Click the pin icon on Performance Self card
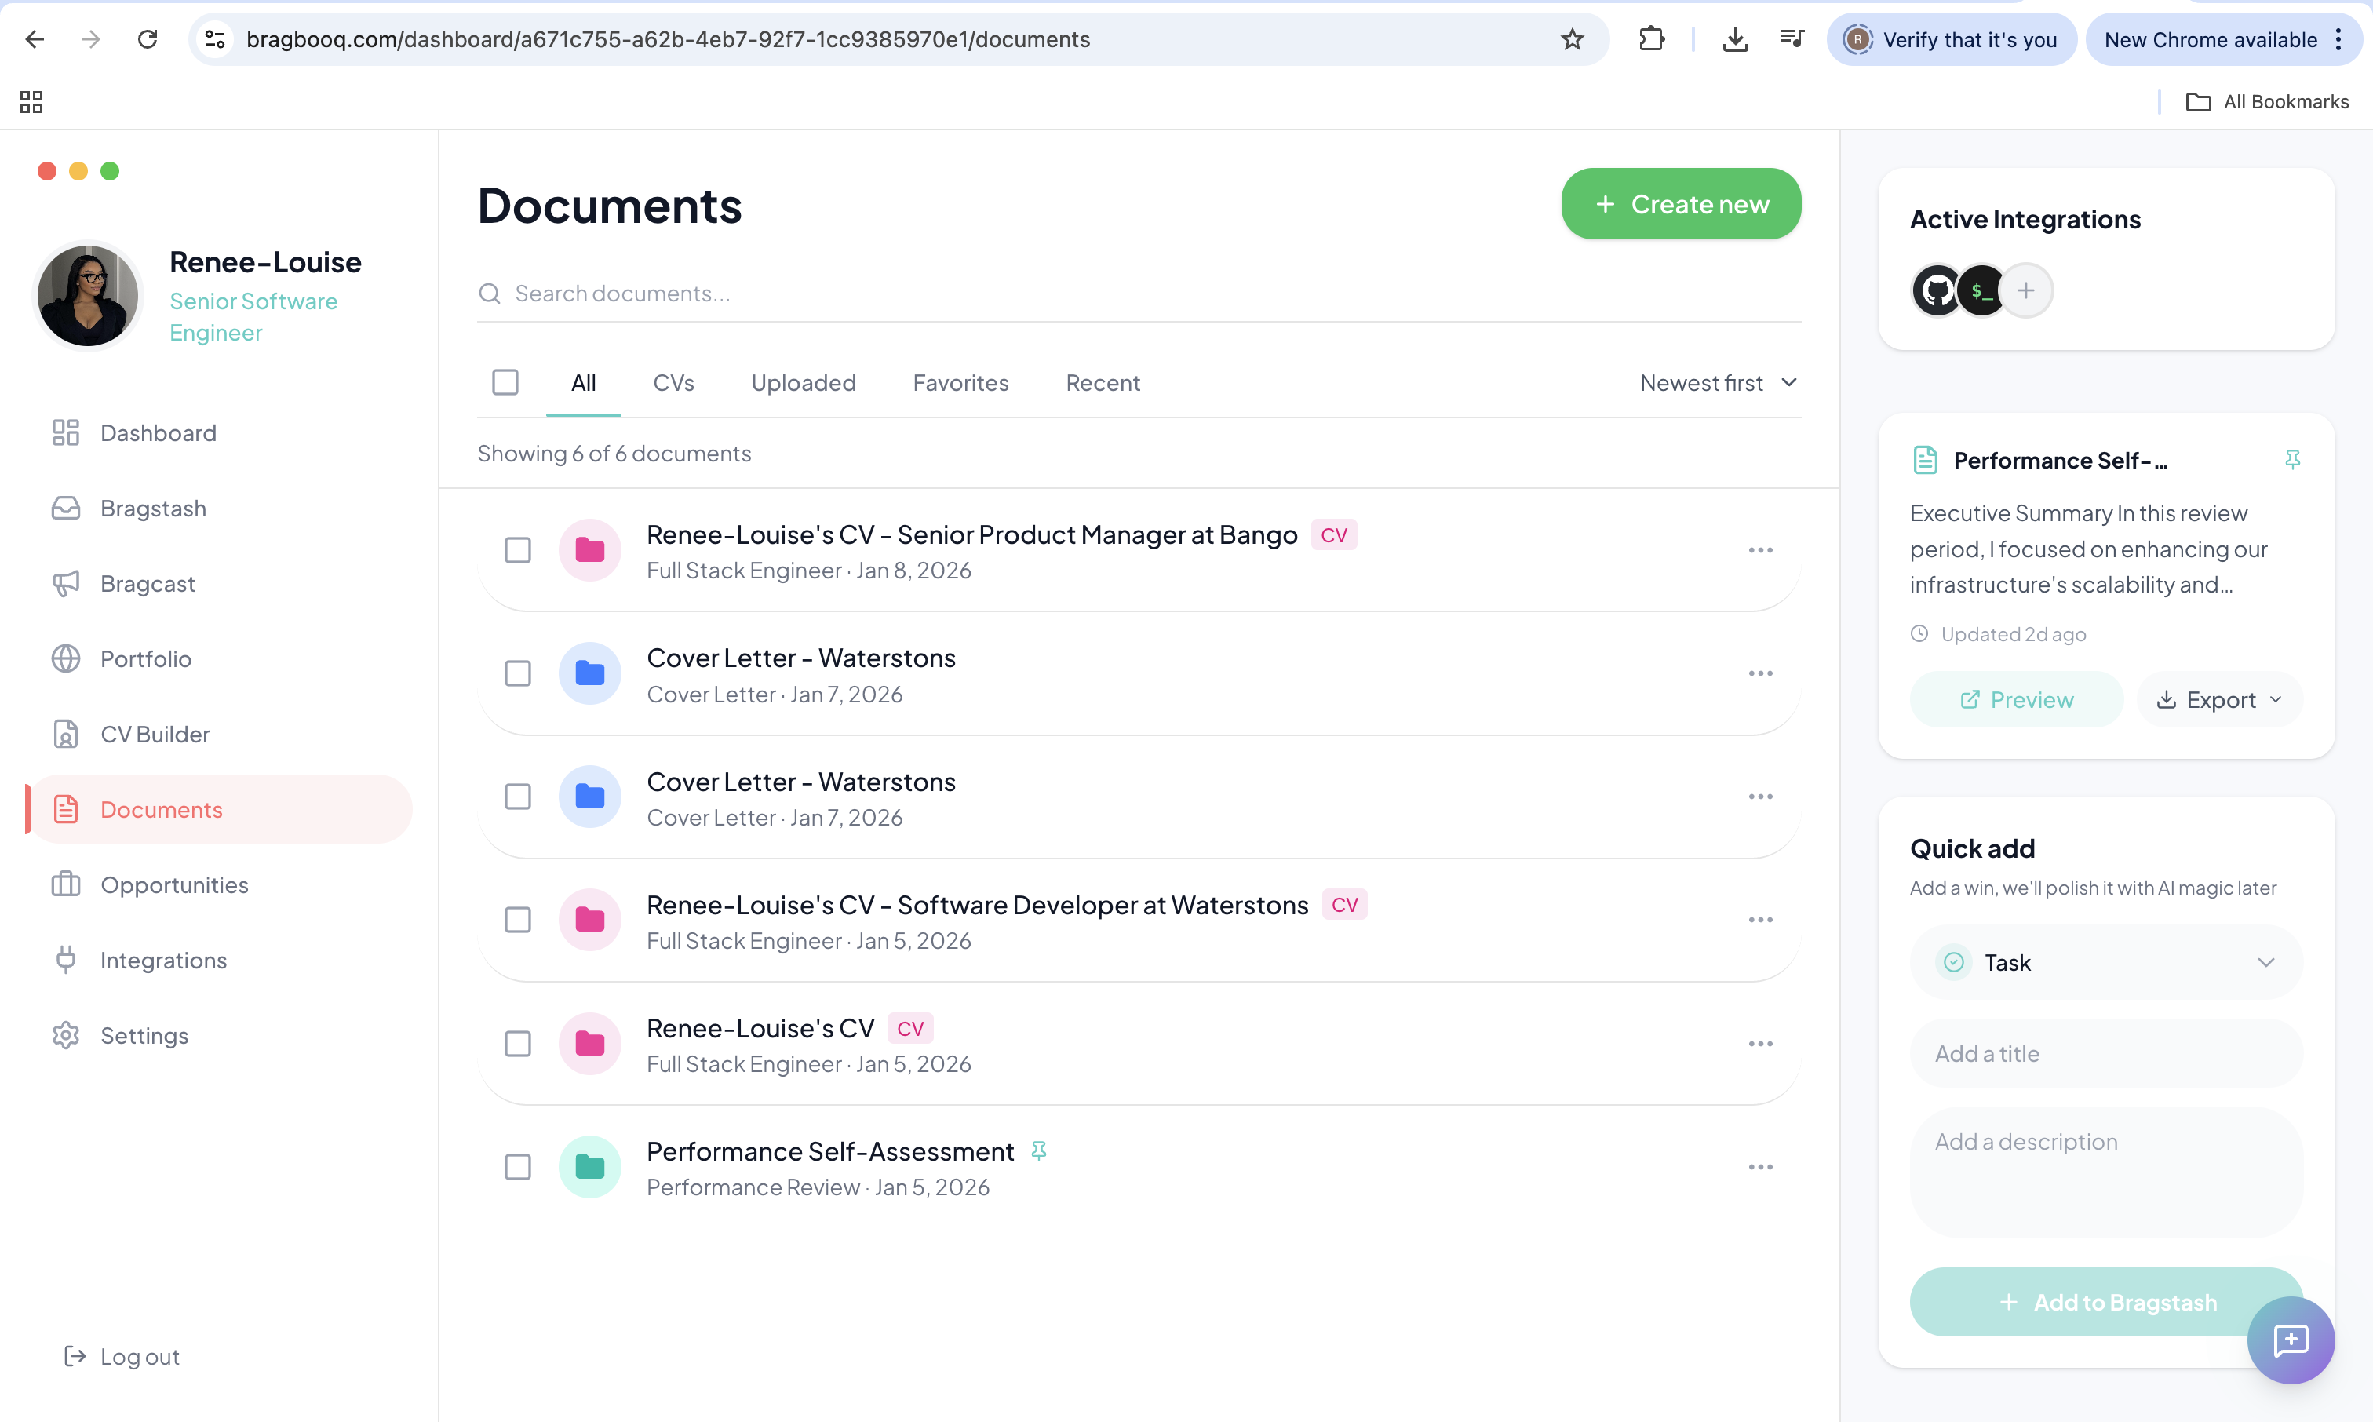Image resolution: width=2373 pixels, height=1422 pixels. (2292, 460)
